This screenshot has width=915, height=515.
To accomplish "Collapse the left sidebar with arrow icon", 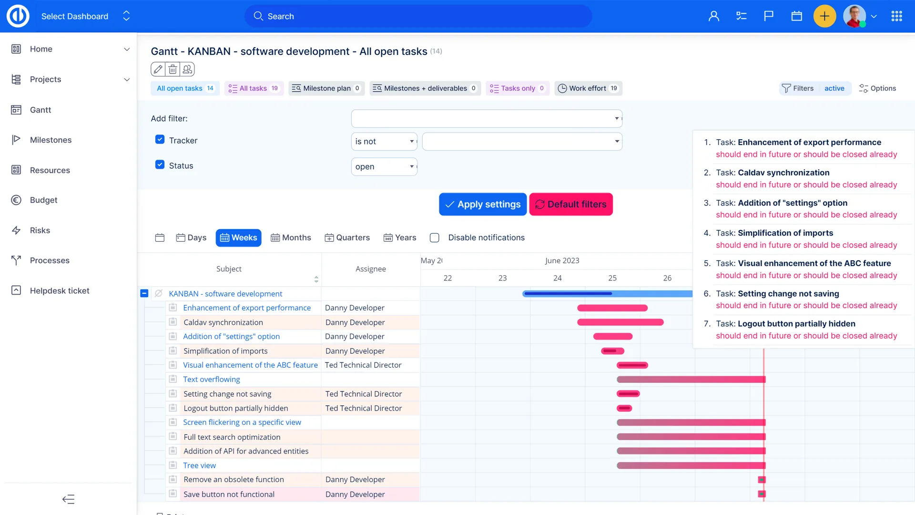I will pyautogui.click(x=68, y=499).
